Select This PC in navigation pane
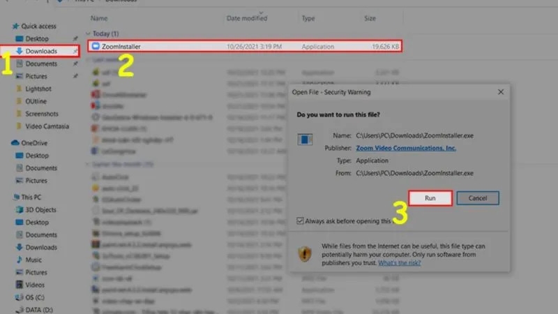The image size is (558, 314). [31, 197]
